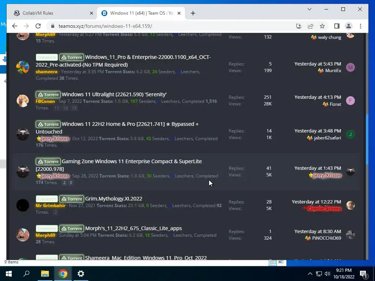
Task: Go to page 11 of Serenity thread
Action: coord(57,108)
